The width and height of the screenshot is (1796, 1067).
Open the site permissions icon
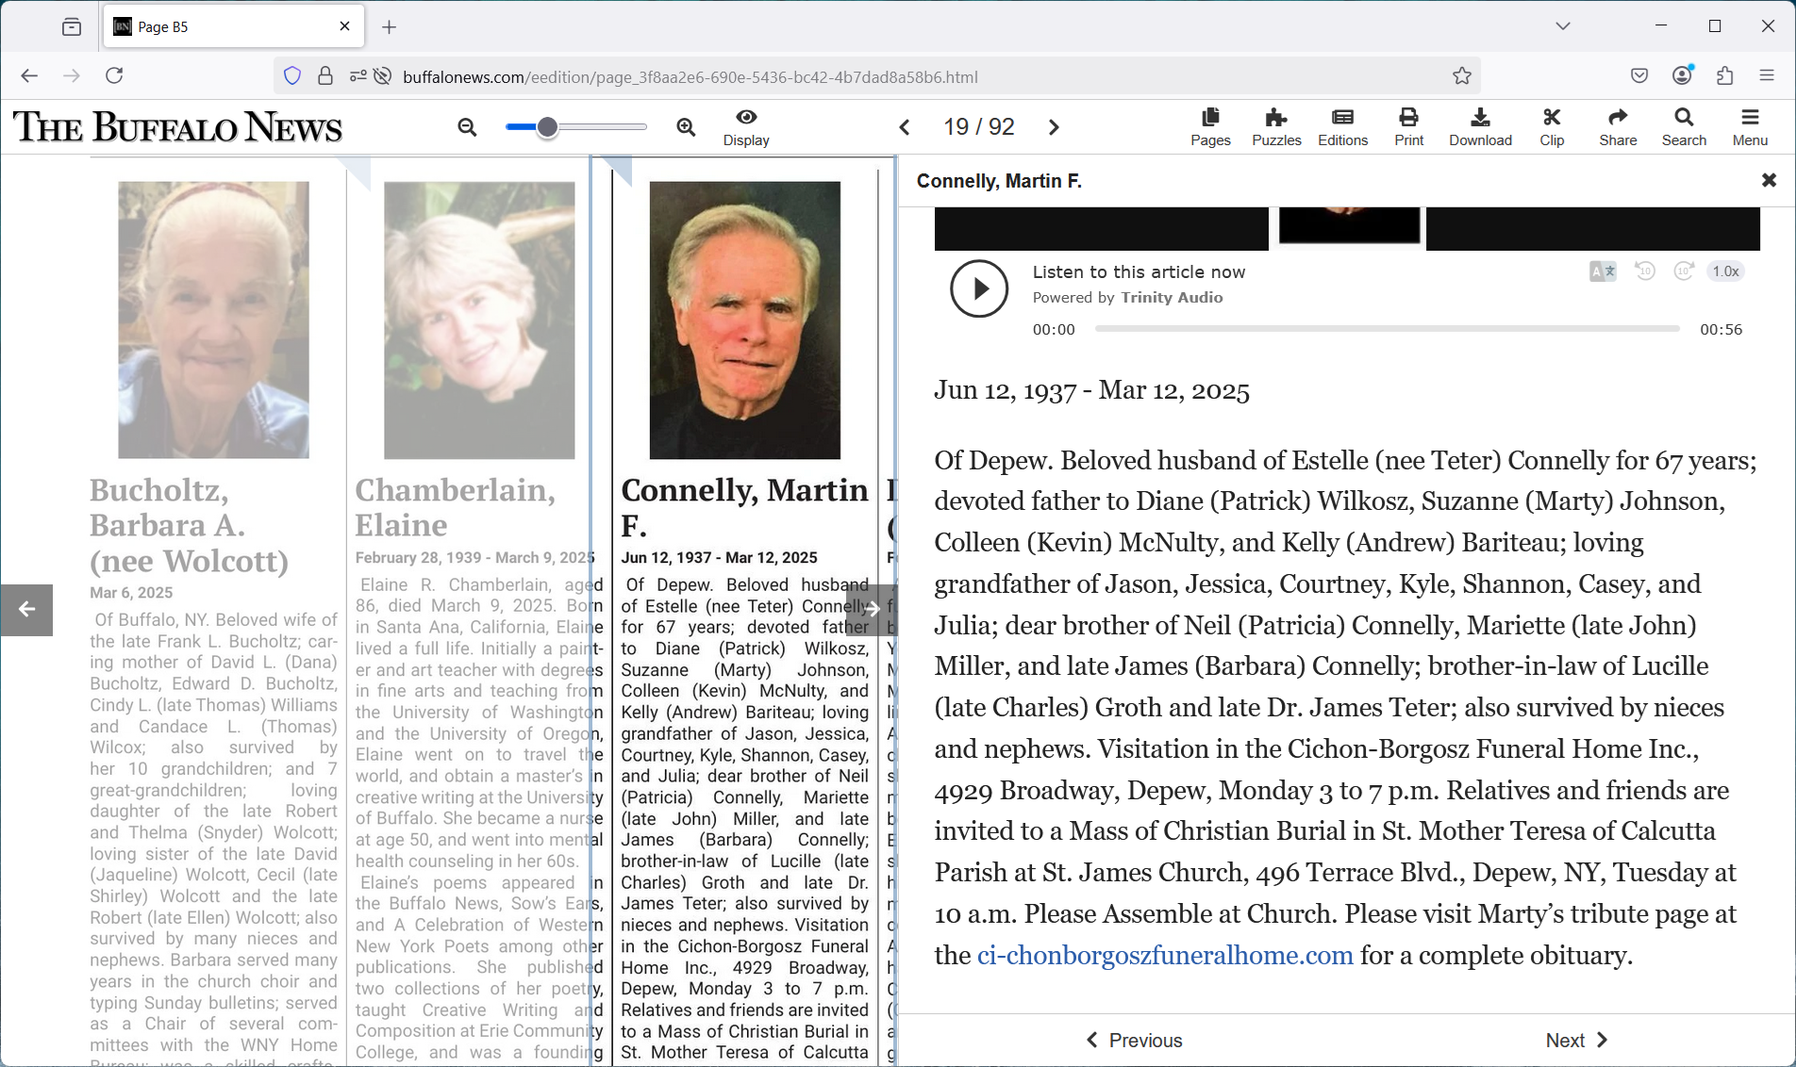[x=358, y=76]
